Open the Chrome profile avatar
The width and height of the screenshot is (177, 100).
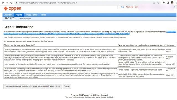172,3
